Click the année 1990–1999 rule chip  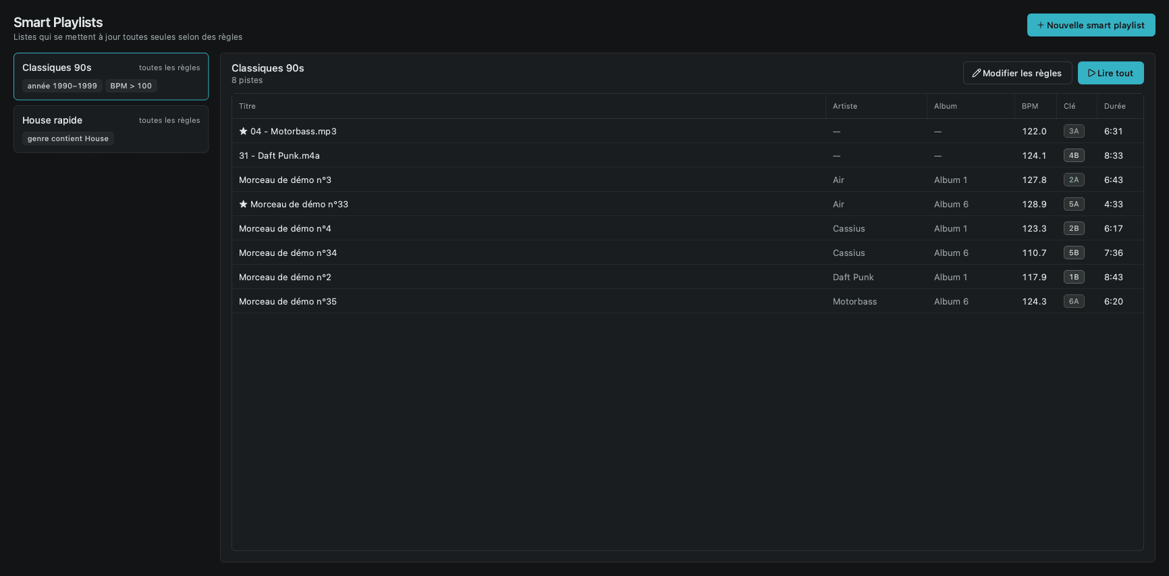[62, 86]
